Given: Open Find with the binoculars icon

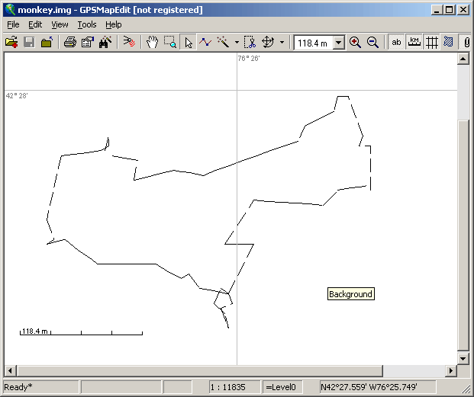Looking at the screenshot, I should (x=105, y=43).
